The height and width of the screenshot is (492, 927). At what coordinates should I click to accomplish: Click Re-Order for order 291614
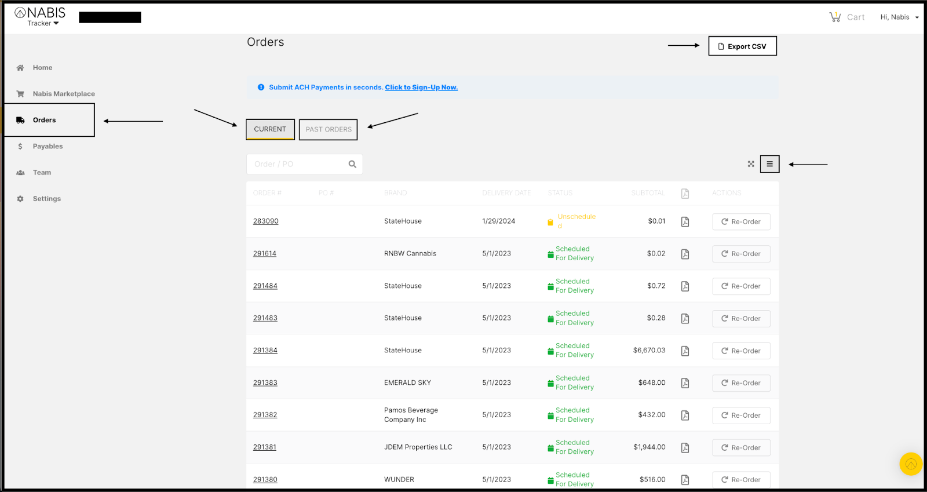pos(741,254)
